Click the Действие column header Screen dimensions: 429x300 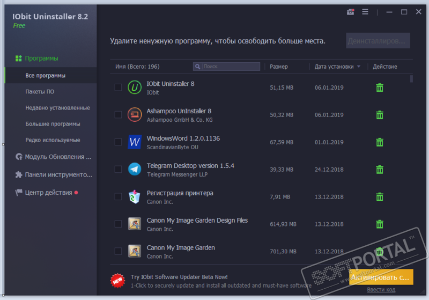[x=384, y=67]
